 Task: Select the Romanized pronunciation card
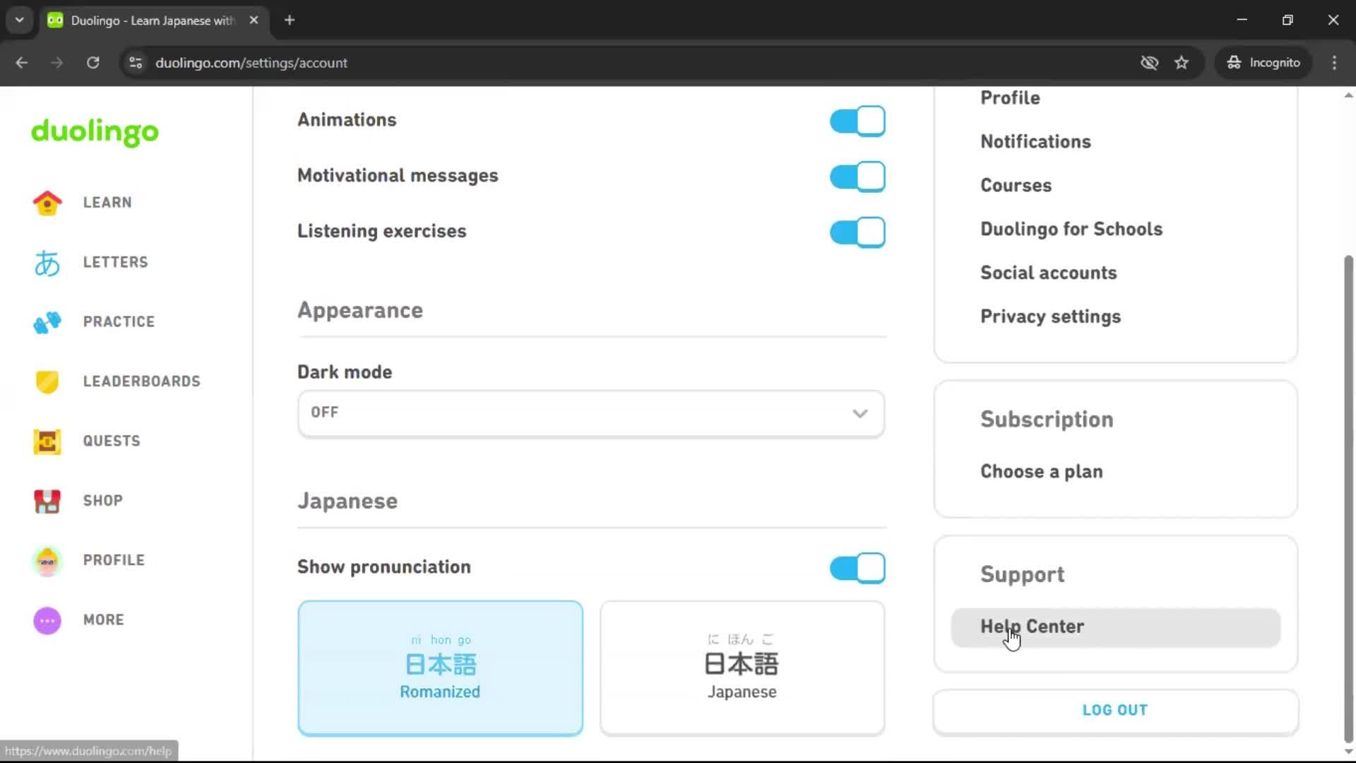click(440, 668)
